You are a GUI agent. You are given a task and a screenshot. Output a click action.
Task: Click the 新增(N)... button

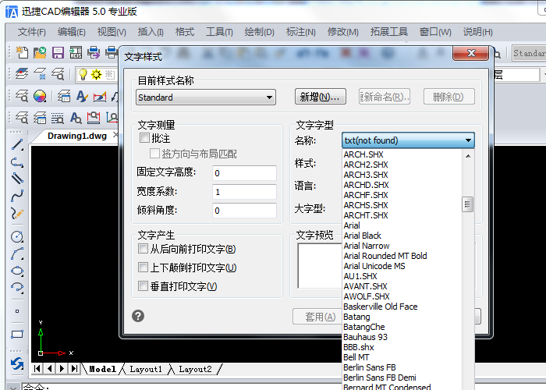coord(321,97)
